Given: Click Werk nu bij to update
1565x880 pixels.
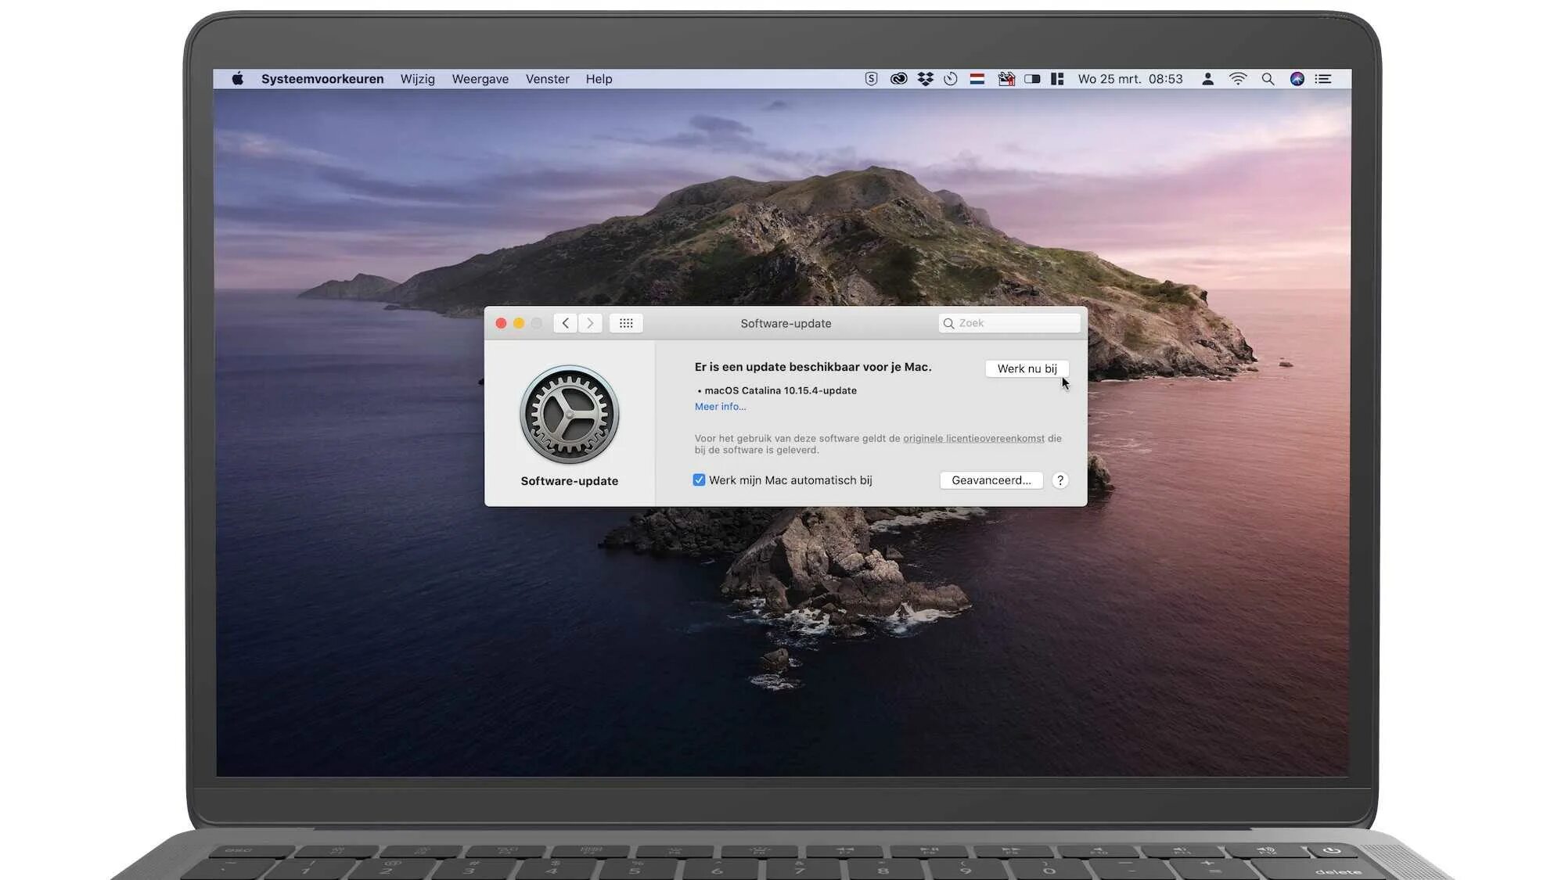Looking at the screenshot, I should (x=1027, y=368).
